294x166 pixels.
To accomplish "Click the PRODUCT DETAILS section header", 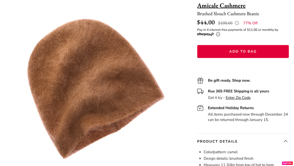I will 217,141.
